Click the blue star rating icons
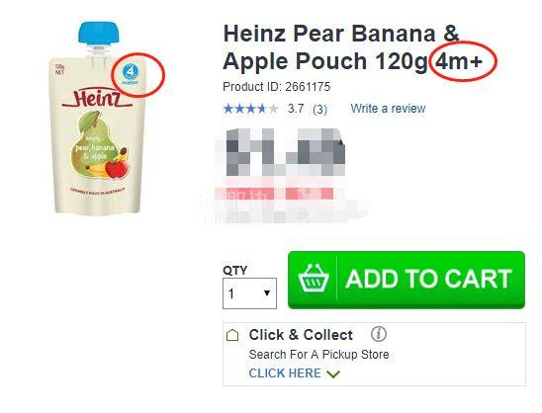 point(251,109)
